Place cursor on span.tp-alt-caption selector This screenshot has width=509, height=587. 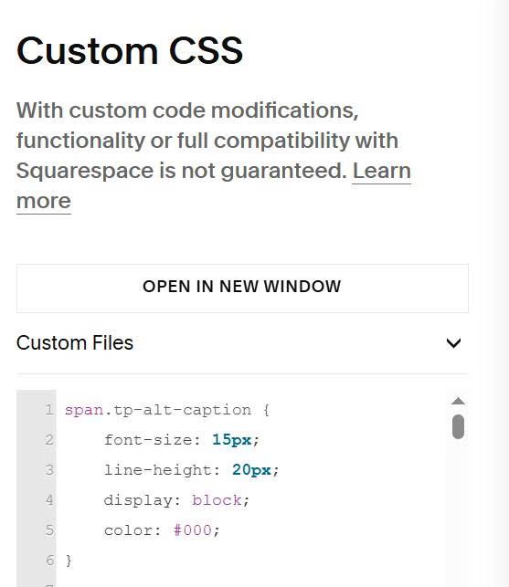pos(158,410)
